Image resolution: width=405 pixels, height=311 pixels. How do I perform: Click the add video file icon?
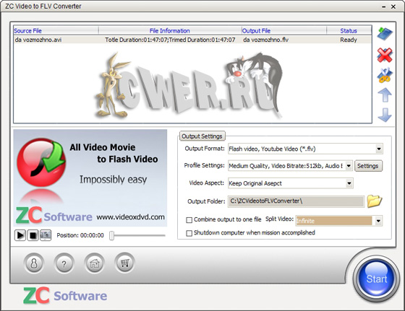(x=385, y=33)
